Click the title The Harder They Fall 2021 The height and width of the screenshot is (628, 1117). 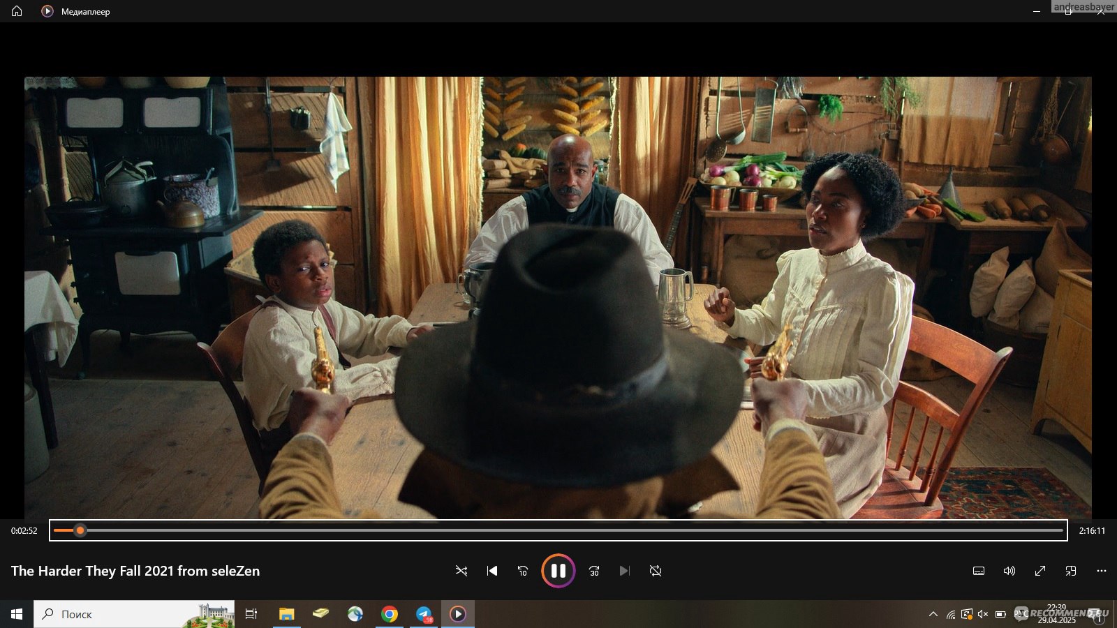[x=92, y=571]
